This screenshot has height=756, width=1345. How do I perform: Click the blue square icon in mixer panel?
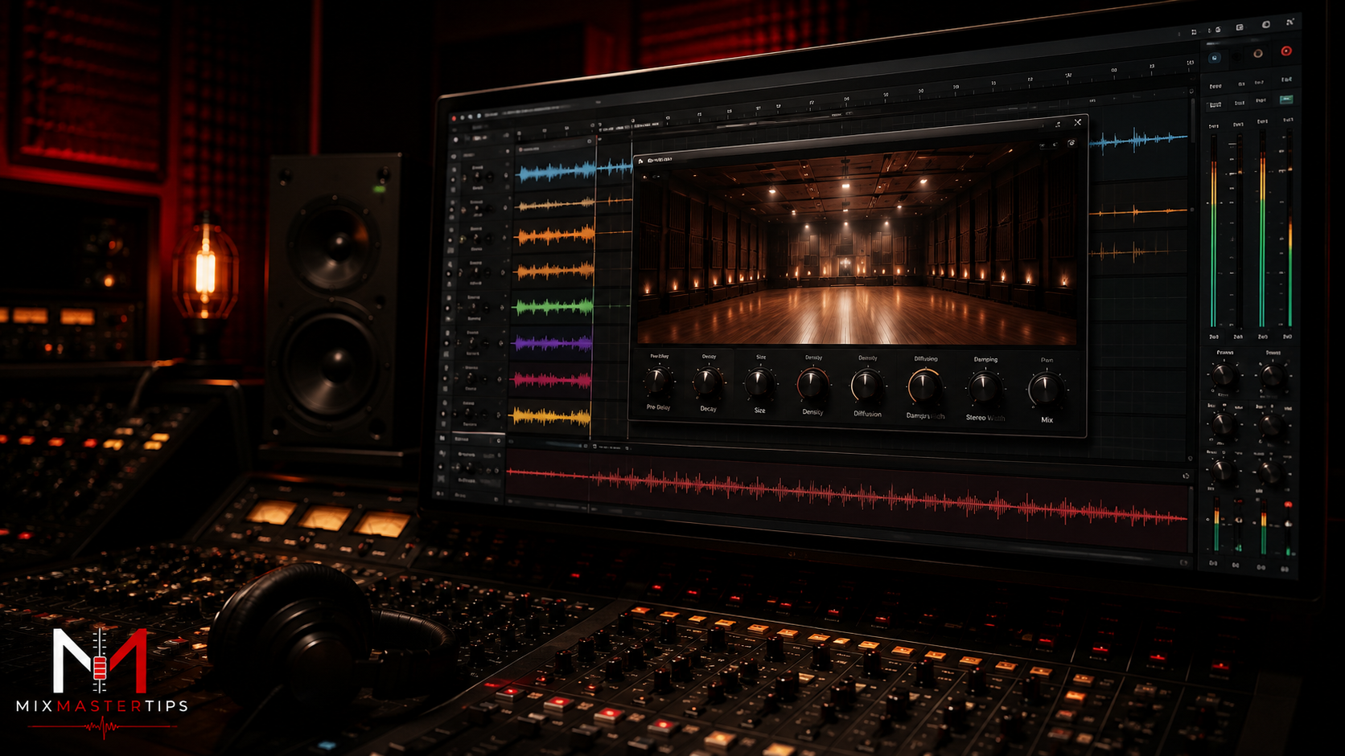point(1215,58)
